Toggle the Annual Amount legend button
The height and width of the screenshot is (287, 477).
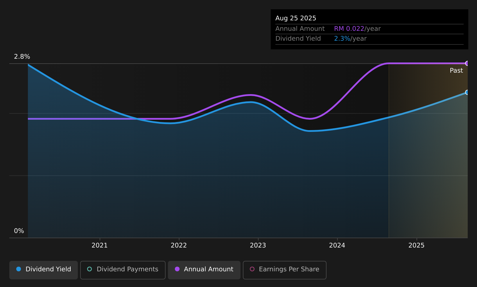point(204,270)
